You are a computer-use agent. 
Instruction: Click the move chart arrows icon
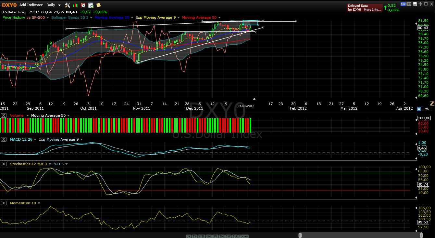click(420, 4)
